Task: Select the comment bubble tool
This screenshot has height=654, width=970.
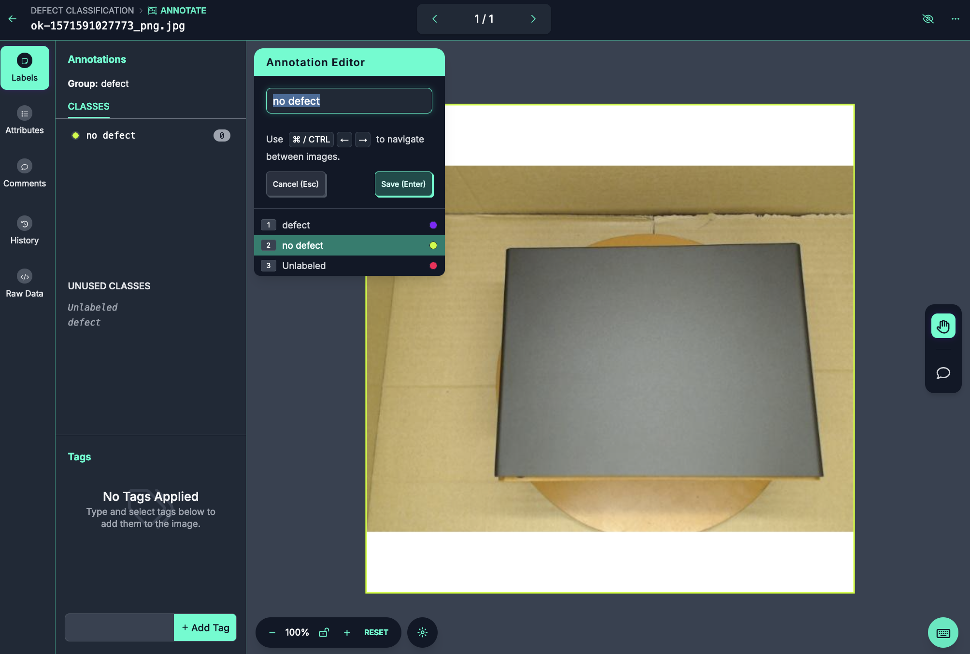Action: click(943, 373)
